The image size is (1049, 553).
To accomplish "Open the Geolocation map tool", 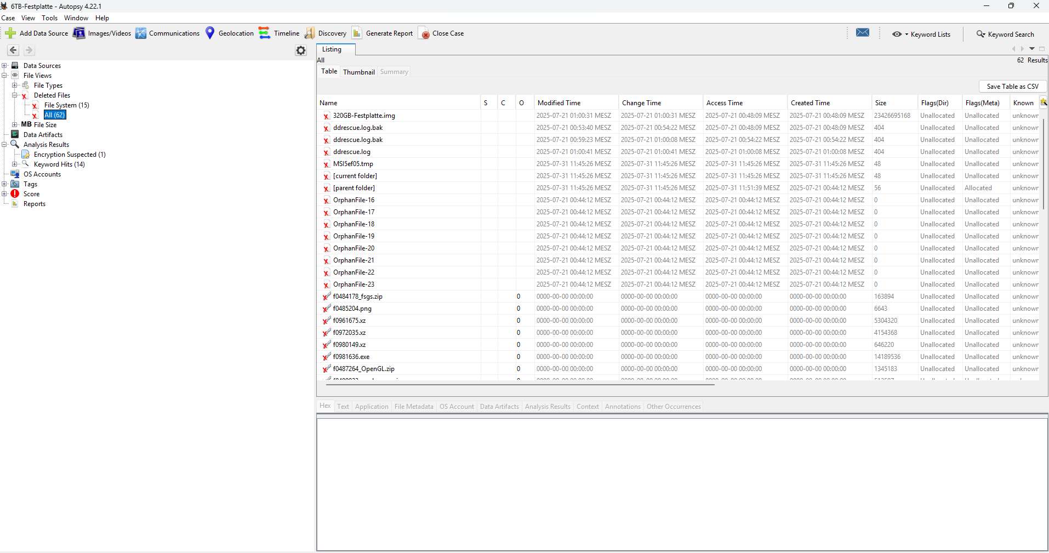I will point(229,33).
